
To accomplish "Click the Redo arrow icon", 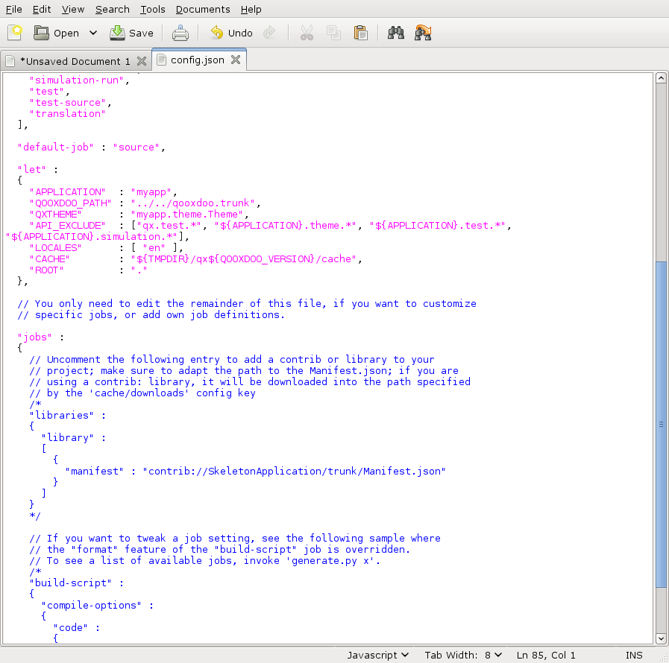I will pos(271,33).
